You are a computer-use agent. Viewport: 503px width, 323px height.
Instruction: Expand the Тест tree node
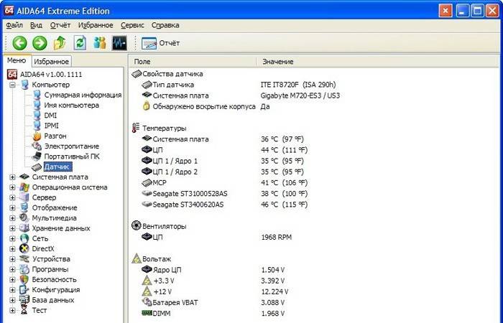coord(13,311)
